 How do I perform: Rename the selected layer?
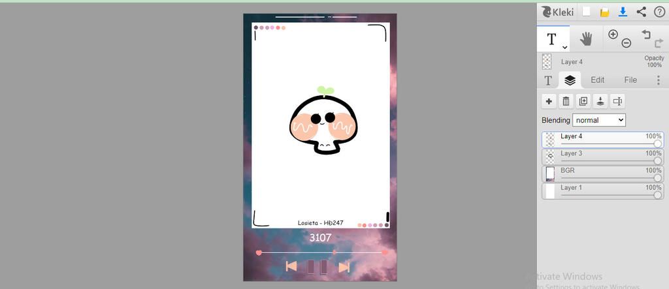617,102
